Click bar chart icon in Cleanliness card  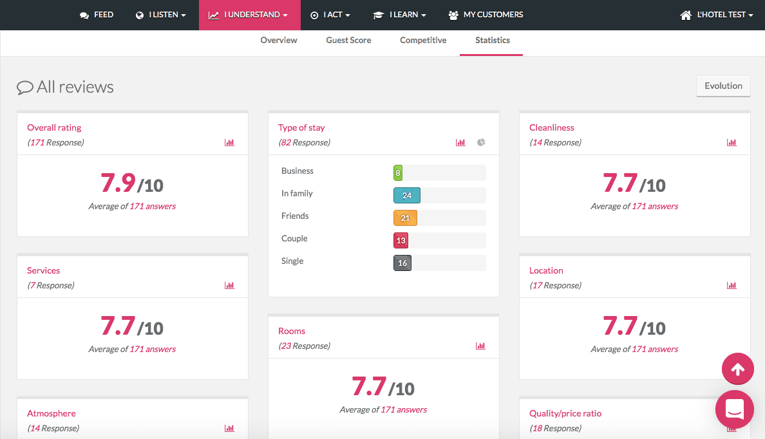732,142
